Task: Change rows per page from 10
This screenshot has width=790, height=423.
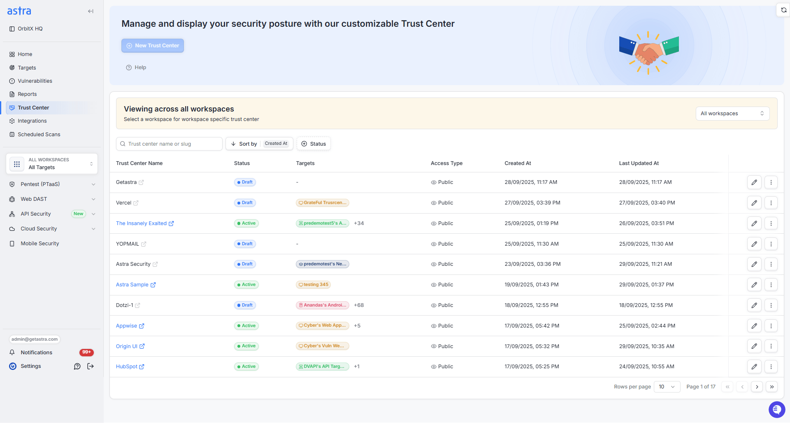Action: point(667,387)
